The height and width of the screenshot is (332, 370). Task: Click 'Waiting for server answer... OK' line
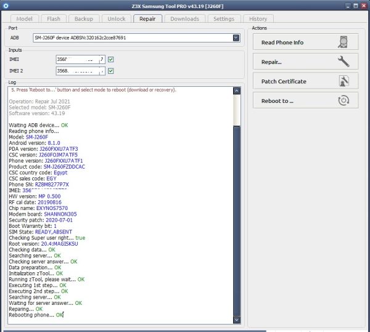point(45,303)
